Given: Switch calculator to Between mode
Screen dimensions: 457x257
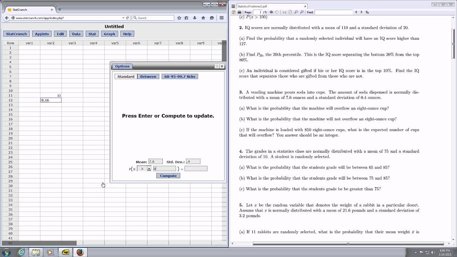Looking at the screenshot, I should pos(148,76).
